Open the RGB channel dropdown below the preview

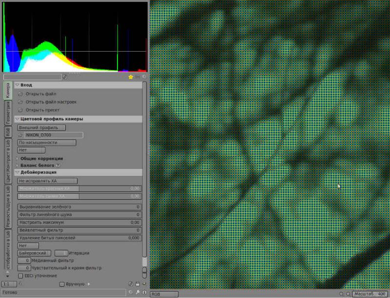click(164, 294)
